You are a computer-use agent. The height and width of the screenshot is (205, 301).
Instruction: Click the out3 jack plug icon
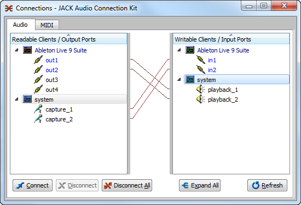(x=38, y=80)
